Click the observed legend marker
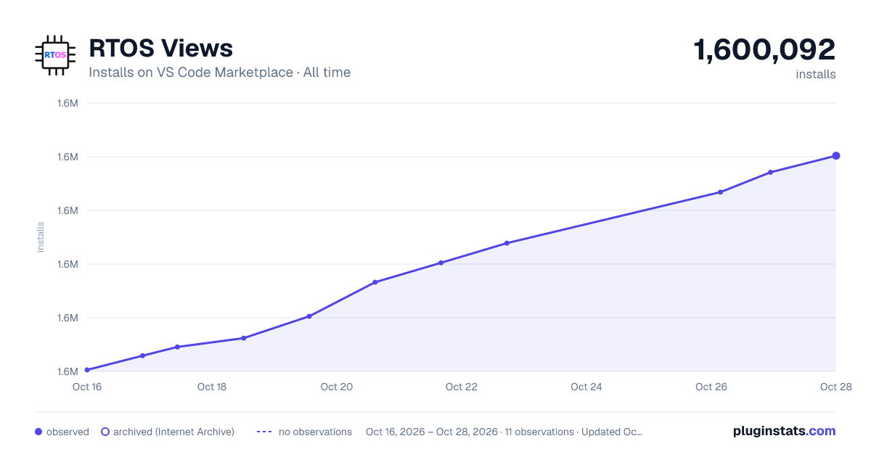Image resolution: width=871 pixels, height=457 pixels. (x=38, y=432)
